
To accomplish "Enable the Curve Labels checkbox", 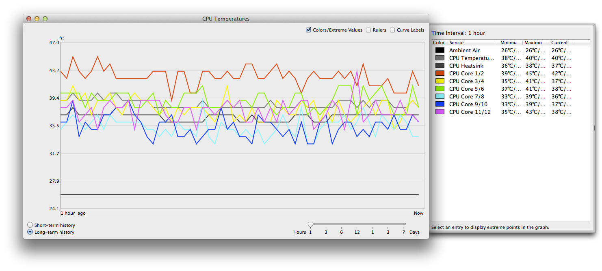I will (x=392, y=30).
